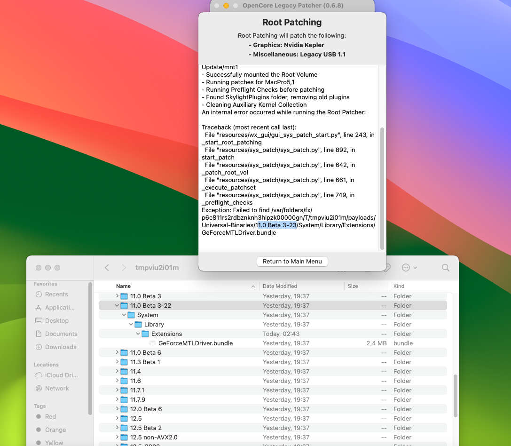511x446 pixels.
Task: Open Documents in Finder sidebar
Action: click(61, 334)
